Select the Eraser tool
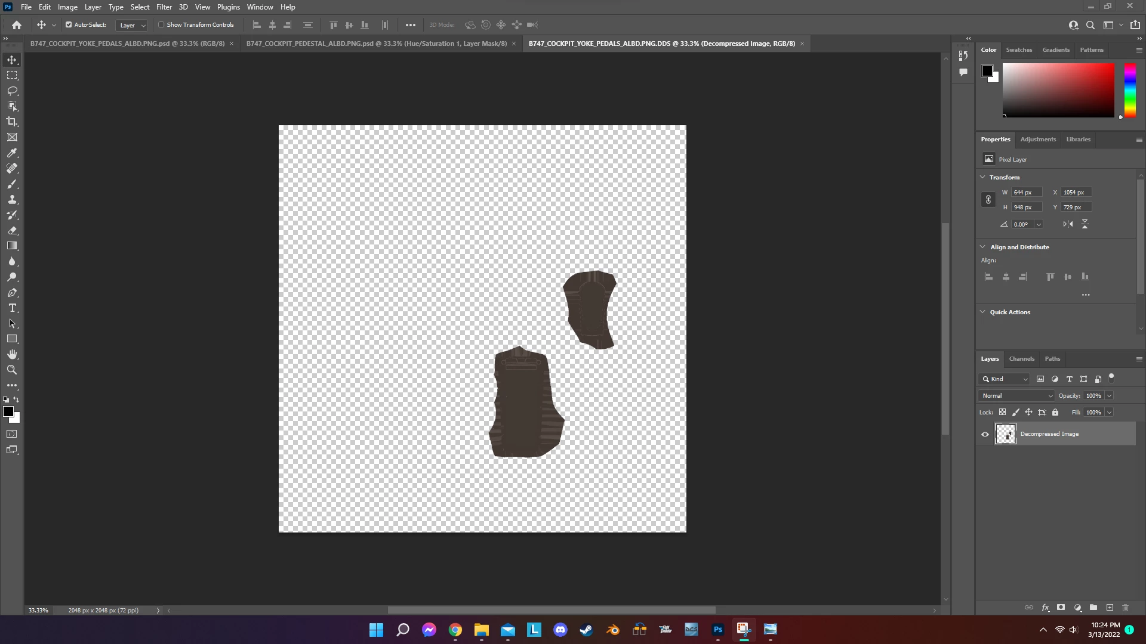Viewport: 1146px width, 644px height. click(x=12, y=230)
